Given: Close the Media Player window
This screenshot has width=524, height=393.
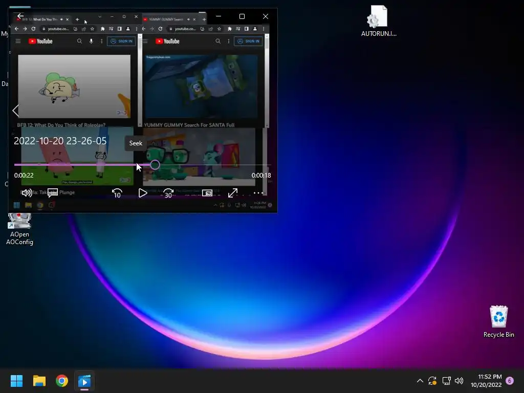Looking at the screenshot, I should [266, 16].
